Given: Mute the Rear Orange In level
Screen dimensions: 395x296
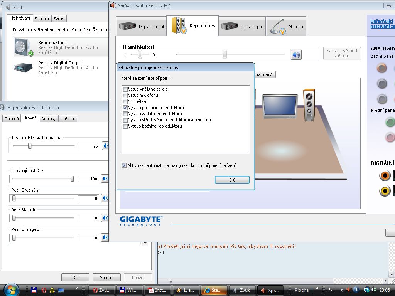Looking at the screenshot, I should click(105, 237).
